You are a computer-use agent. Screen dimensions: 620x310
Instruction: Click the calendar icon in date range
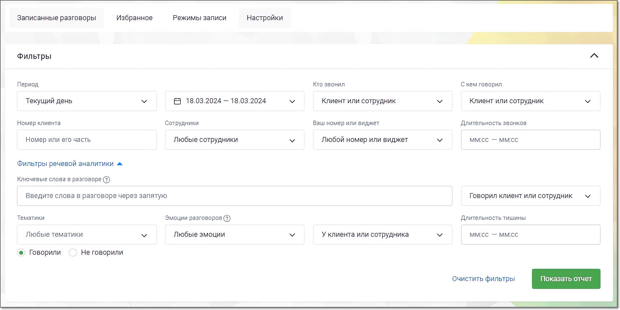(177, 101)
